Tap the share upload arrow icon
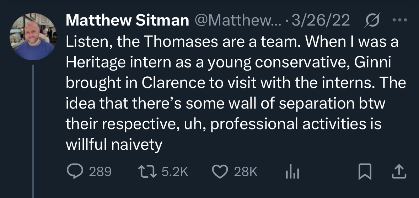The height and width of the screenshot is (198, 419). pos(398,172)
